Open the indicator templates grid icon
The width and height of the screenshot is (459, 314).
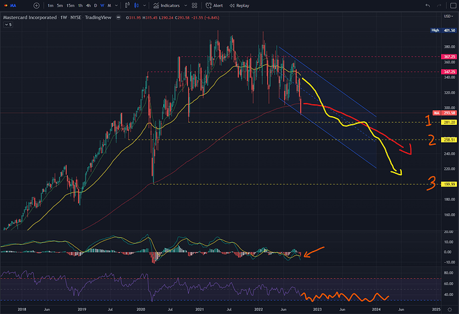(x=194, y=5)
